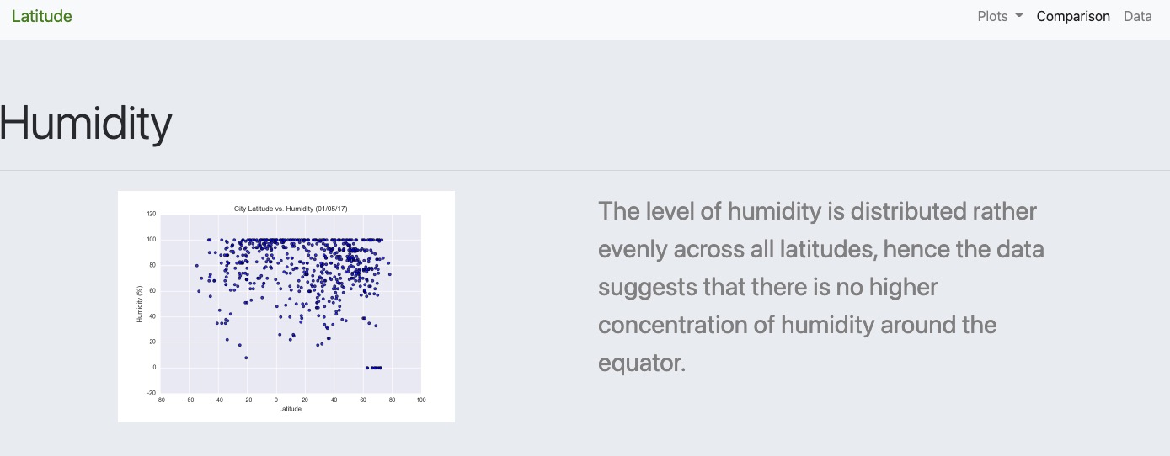The height and width of the screenshot is (456, 1170).
Task: Open the Data page link
Action: pyautogui.click(x=1138, y=16)
